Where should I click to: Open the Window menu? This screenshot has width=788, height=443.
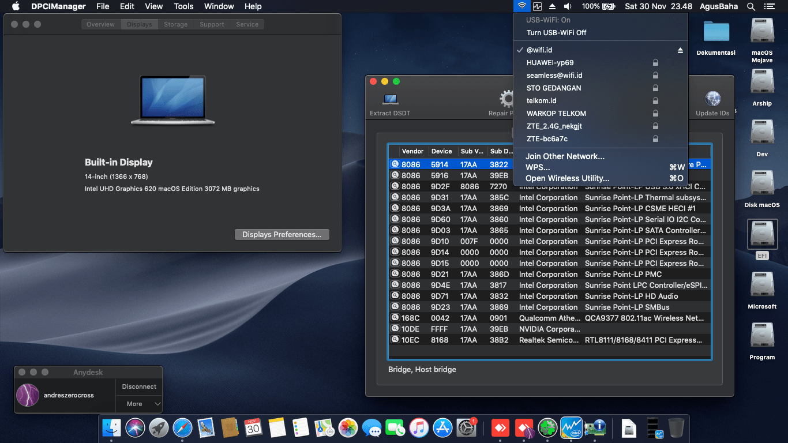(219, 6)
